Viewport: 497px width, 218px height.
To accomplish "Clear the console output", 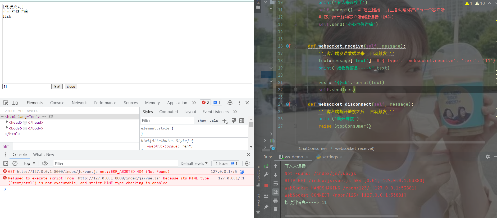I will click(15, 164).
